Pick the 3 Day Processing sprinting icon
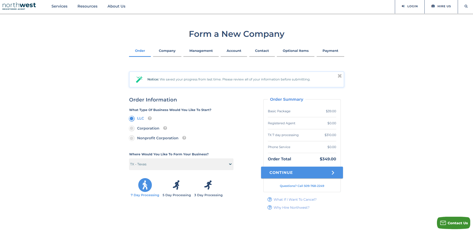Viewport: 473px width, 231px height. [208, 185]
